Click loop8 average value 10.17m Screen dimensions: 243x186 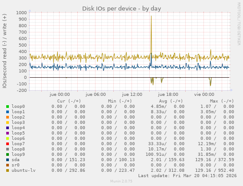(156, 149)
